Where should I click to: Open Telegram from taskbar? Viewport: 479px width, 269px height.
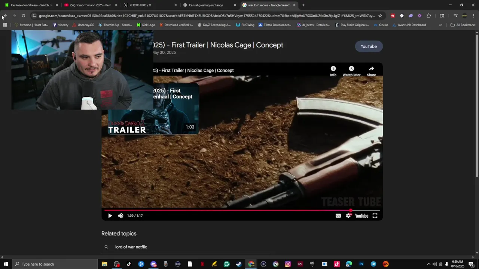(x=373, y=264)
